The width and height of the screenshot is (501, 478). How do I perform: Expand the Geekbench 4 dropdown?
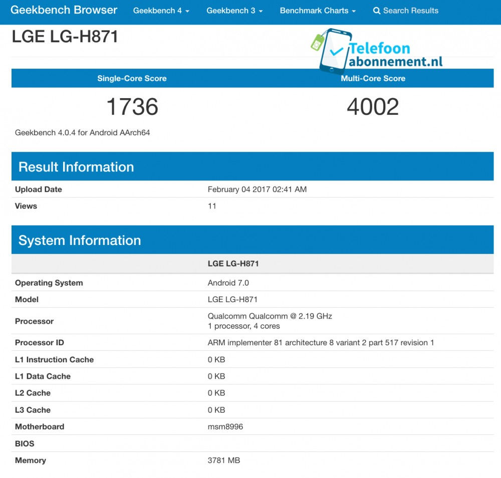tap(161, 10)
